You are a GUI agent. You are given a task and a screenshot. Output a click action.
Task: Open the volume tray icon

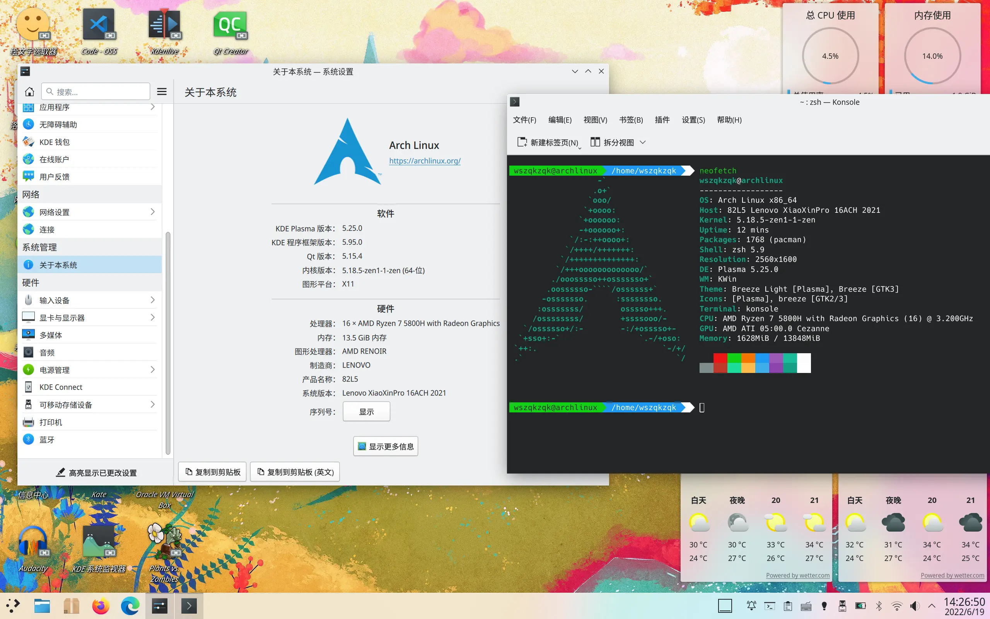pyautogui.click(x=915, y=606)
